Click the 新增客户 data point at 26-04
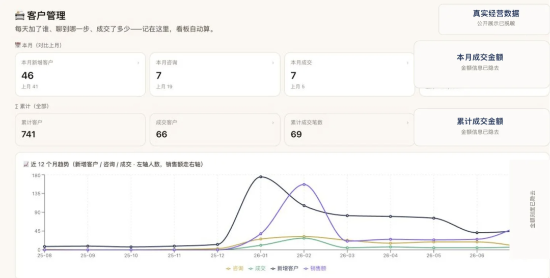The height and width of the screenshot is (278, 550). [x=391, y=217]
